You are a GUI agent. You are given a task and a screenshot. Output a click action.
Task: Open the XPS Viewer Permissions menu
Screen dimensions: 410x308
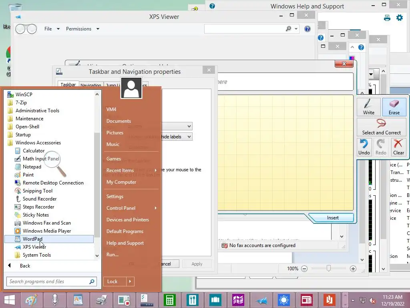pyautogui.click(x=82, y=29)
